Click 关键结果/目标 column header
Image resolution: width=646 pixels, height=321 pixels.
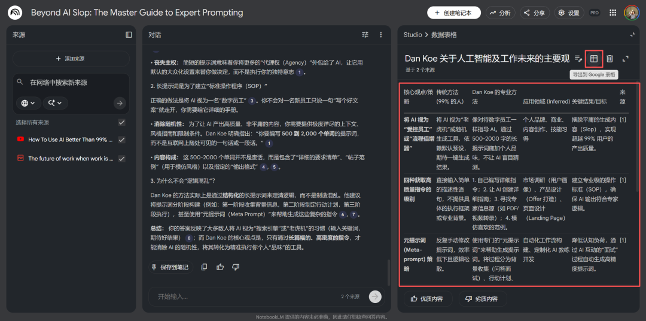(x=589, y=101)
